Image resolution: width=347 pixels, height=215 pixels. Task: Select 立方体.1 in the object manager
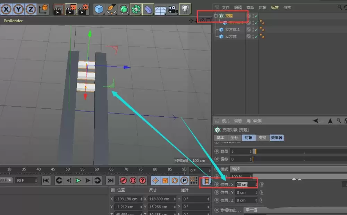click(x=232, y=30)
